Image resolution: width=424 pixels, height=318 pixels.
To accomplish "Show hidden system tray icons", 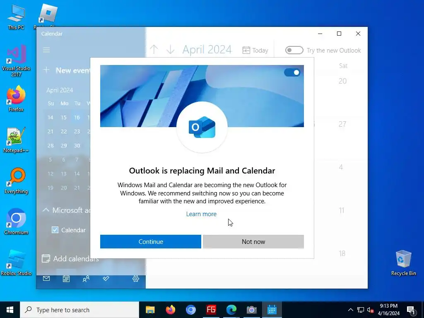I will (x=350, y=310).
